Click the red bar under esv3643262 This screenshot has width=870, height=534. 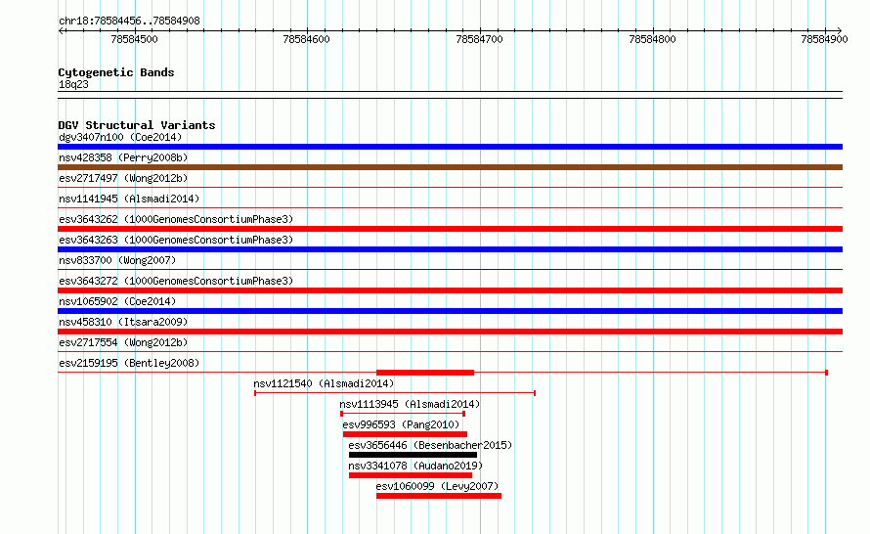click(450, 229)
